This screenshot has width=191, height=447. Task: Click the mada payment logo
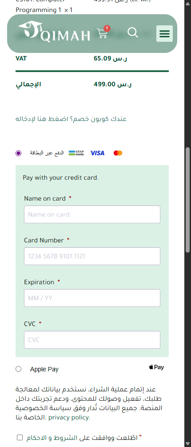click(76, 153)
